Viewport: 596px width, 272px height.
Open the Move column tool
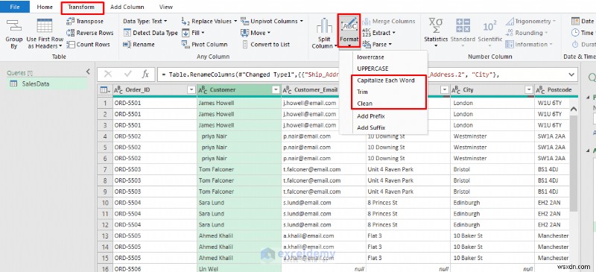256,33
